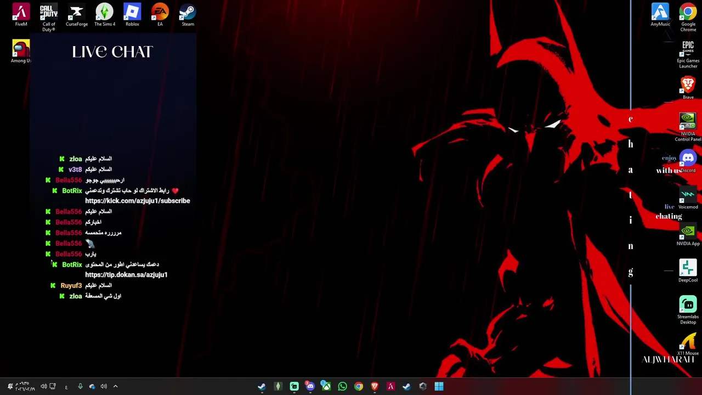Open the Brave desktop shortcut
The image size is (702, 395).
688,88
